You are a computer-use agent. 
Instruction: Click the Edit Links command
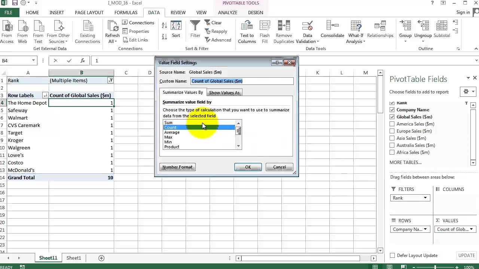point(135,40)
